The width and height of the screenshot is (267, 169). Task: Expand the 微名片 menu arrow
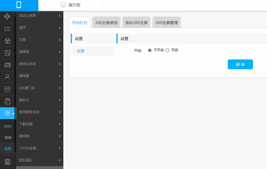59,100
